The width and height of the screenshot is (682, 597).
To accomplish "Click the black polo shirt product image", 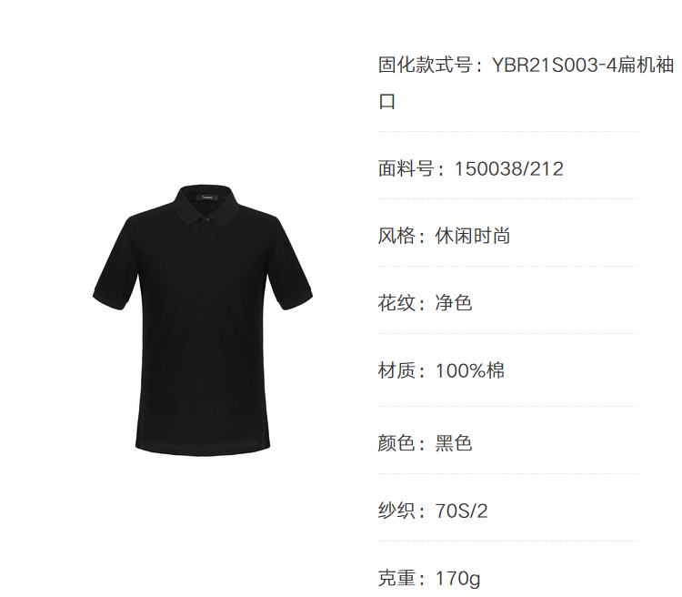I will pyautogui.click(x=203, y=320).
